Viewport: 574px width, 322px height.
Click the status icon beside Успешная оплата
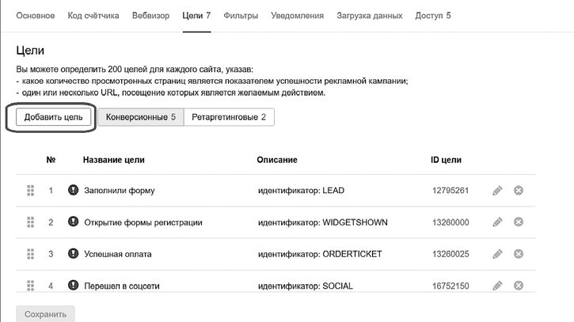[74, 254]
